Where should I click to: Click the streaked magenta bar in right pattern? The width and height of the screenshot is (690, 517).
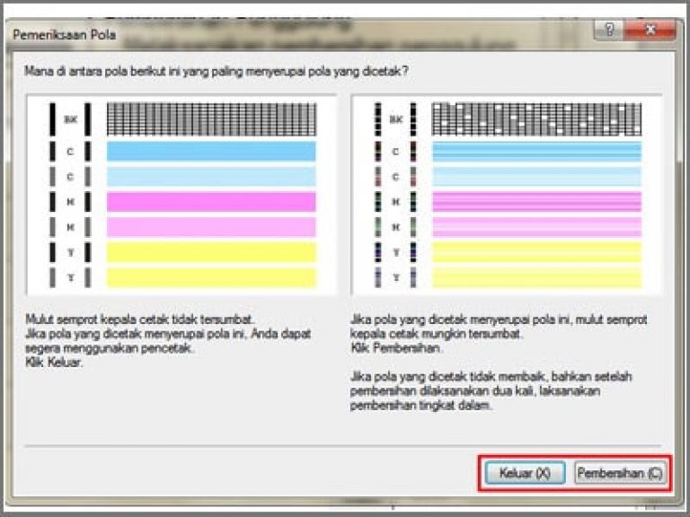536,202
